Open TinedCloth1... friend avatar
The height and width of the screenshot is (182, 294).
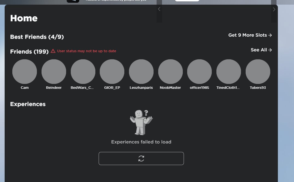pos(229,72)
